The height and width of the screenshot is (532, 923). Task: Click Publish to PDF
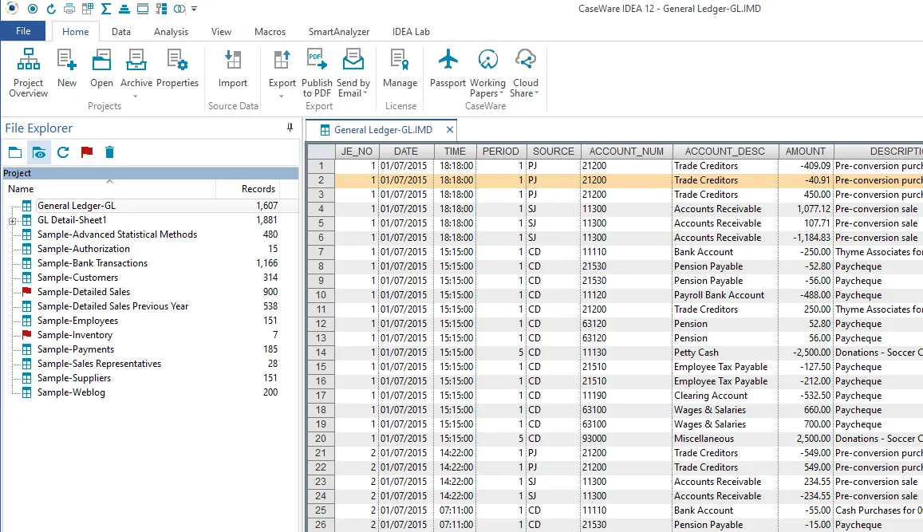[x=317, y=73]
